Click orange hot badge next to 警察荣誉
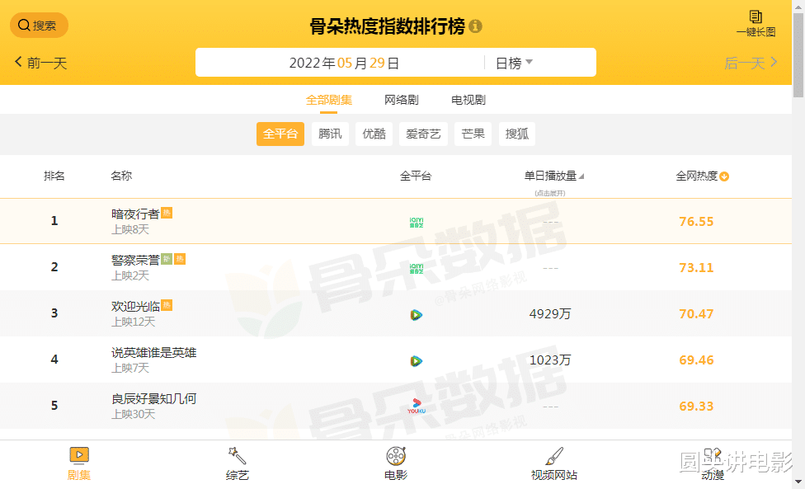Viewport: 805px width, 489px height. [x=180, y=259]
